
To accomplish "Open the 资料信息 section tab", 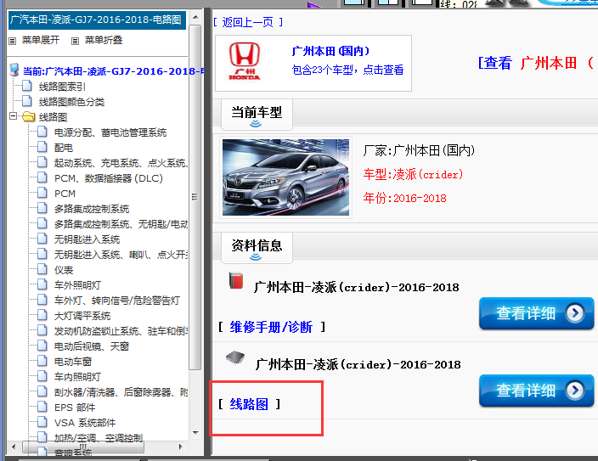I will point(257,247).
